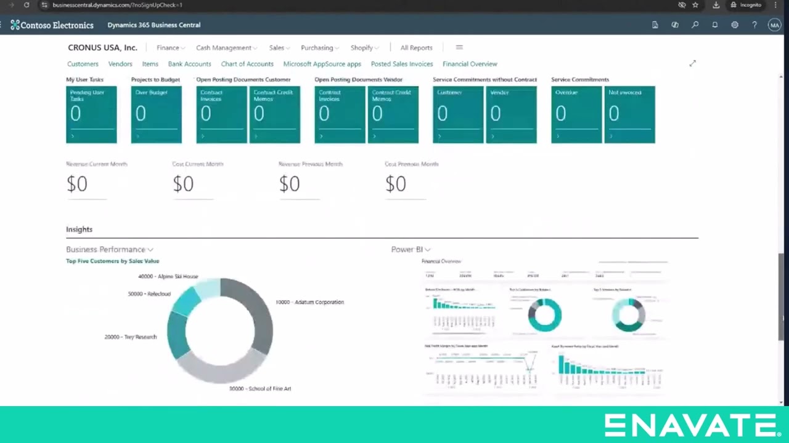This screenshot has width=789, height=443.
Task: Click Dynamics 365 Business Central header title
Action: pos(154,25)
